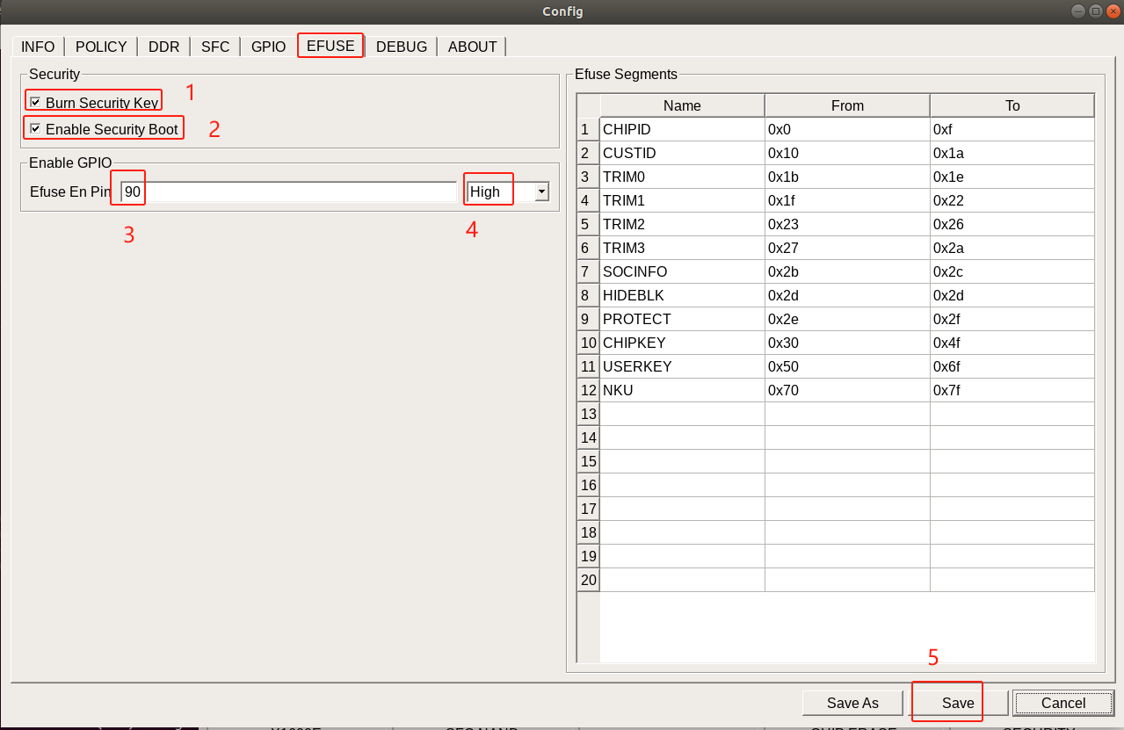Switch to the INFO tab
Viewport: 1124px width, 730px height.
click(38, 47)
